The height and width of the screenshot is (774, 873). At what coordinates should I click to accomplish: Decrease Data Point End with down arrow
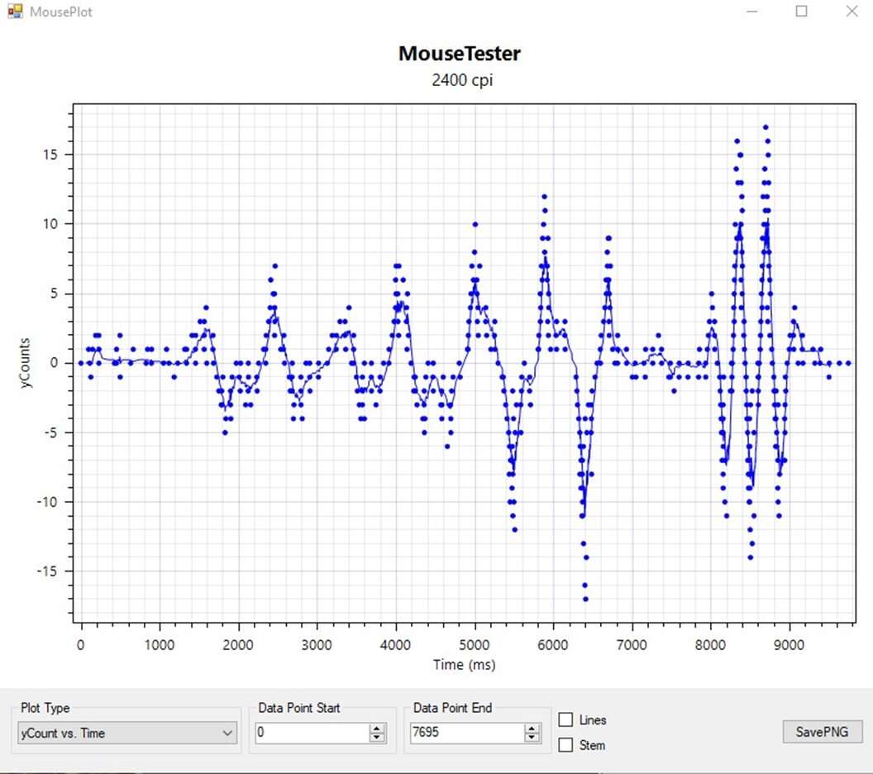pos(533,738)
